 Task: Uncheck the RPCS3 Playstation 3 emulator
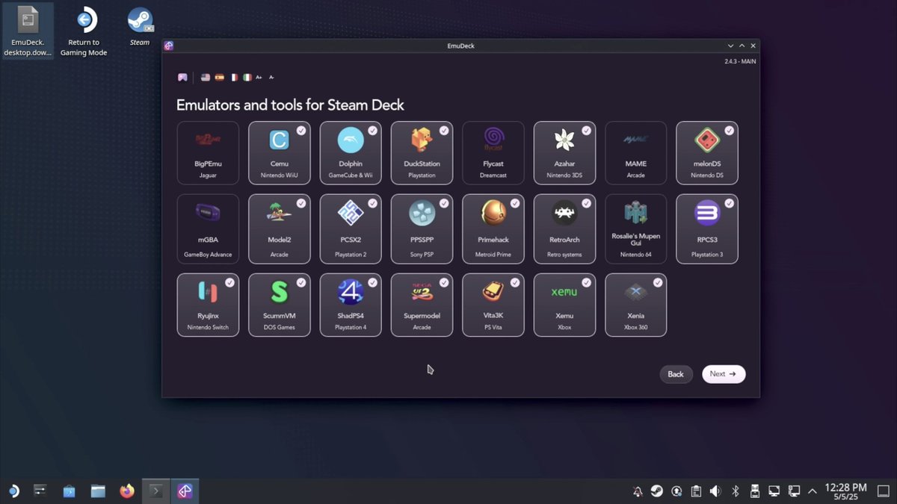tap(729, 203)
